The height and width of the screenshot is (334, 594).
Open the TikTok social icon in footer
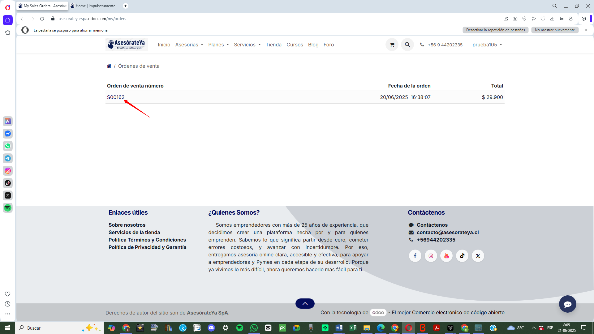coord(462,256)
